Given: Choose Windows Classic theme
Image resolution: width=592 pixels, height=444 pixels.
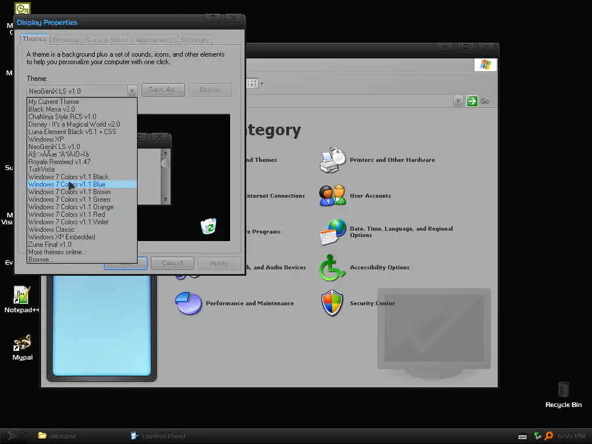Looking at the screenshot, I should pos(82,230).
